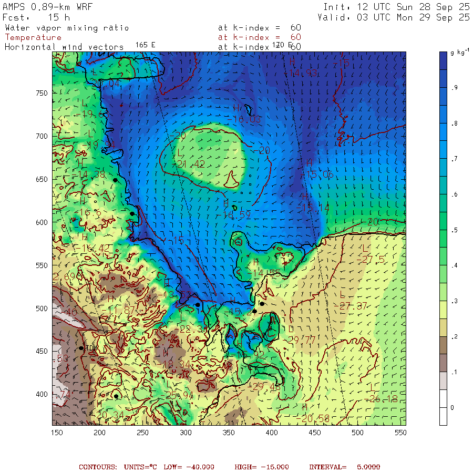The height and width of the screenshot is (473, 473).
Task: Click the 'HIGH= -15.000' footer text
Action: pos(262,467)
